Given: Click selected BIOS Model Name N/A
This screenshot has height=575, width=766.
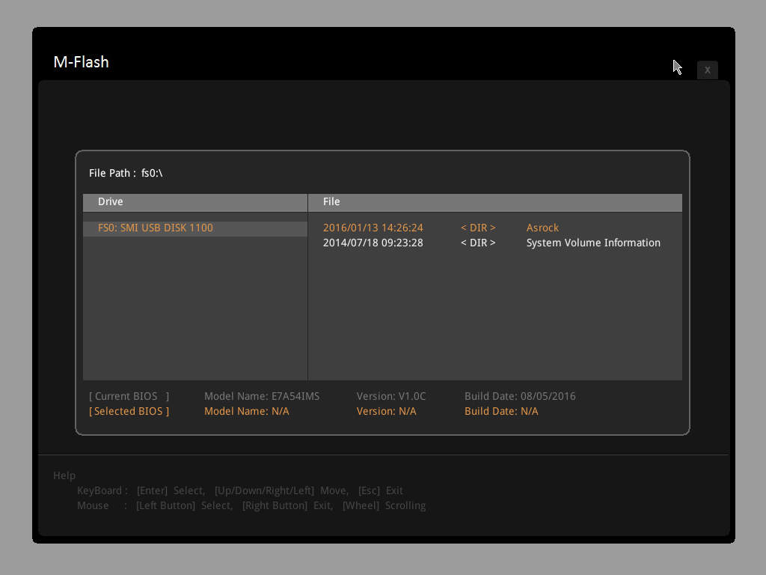Looking at the screenshot, I should (x=246, y=411).
